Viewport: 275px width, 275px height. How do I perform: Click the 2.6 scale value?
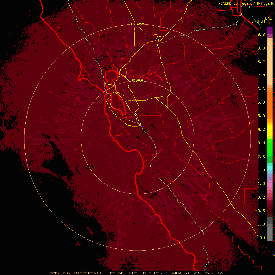[261, 157]
